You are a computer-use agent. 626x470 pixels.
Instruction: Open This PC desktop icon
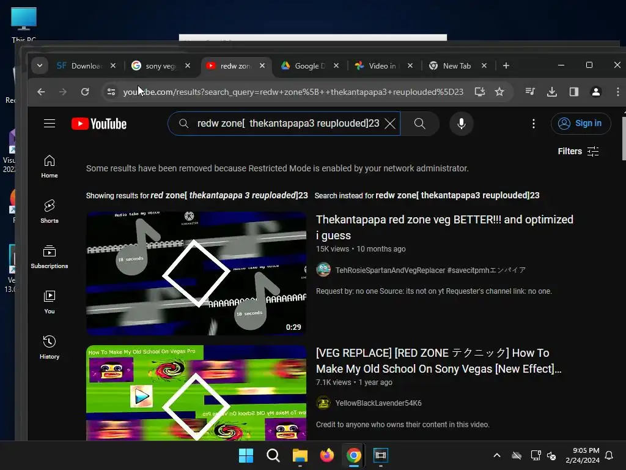coord(24,24)
